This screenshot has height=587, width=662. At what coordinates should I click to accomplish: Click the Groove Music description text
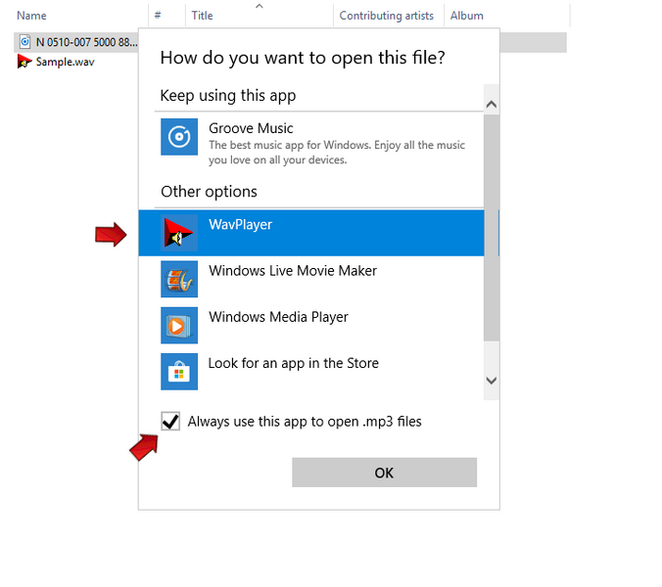tap(337, 153)
